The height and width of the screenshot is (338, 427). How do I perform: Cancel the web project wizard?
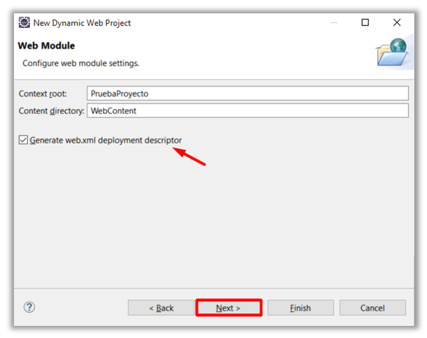pyautogui.click(x=372, y=308)
